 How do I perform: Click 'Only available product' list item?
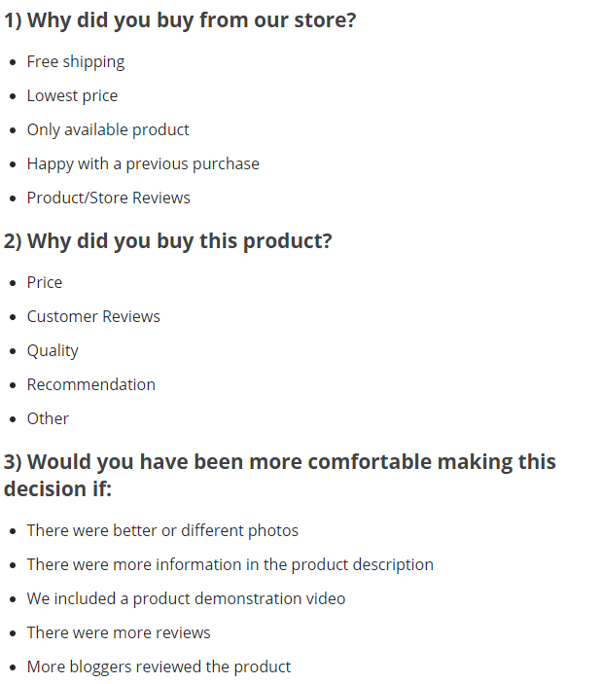108,129
